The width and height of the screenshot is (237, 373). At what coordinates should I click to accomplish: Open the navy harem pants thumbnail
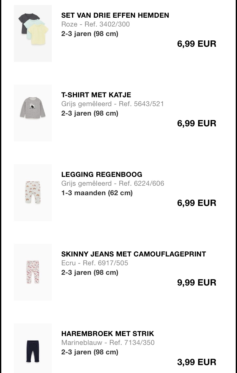pyautogui.click(x=33, y=349)
